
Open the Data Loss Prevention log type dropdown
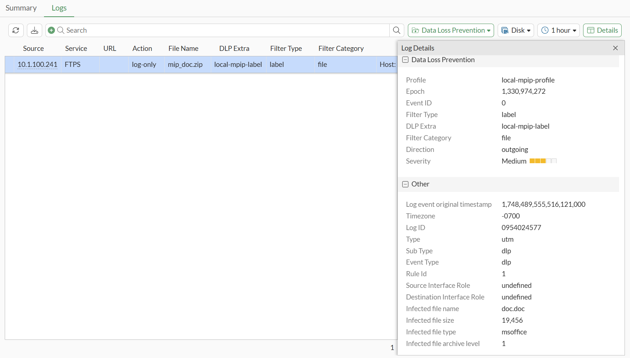click(451, 31)
